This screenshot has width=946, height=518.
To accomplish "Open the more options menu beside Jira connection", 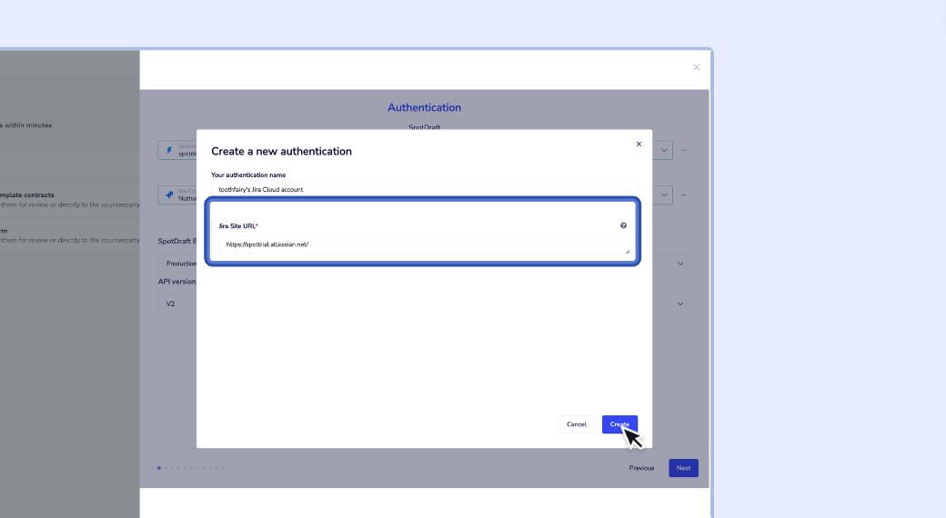I will [683, 194].
